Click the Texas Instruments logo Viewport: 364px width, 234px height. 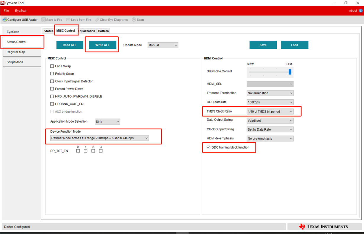(x=323, y=227)
